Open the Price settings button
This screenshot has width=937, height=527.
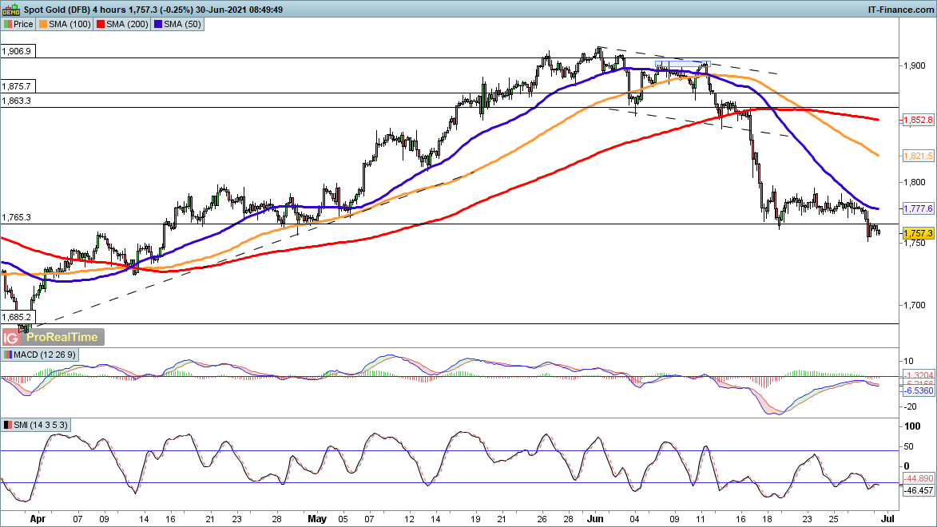[x=19, y=24]
